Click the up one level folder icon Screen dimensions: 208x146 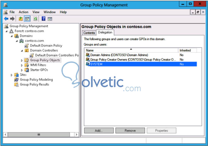point(21,19)
